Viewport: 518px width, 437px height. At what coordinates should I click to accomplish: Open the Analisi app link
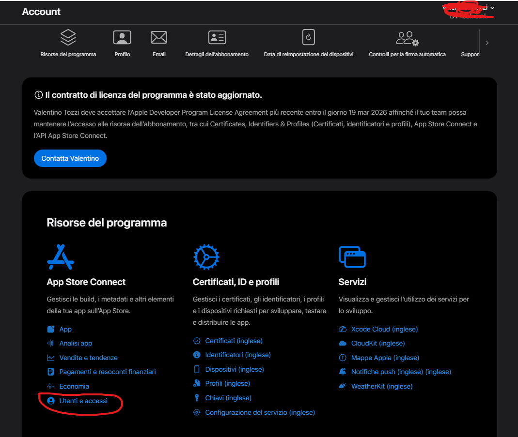coord(76,343)
